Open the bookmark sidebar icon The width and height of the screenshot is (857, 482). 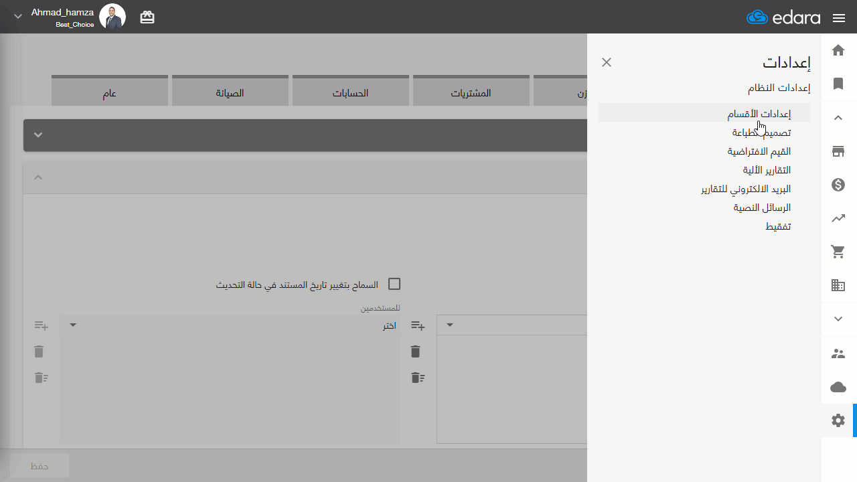click(838, 84)
